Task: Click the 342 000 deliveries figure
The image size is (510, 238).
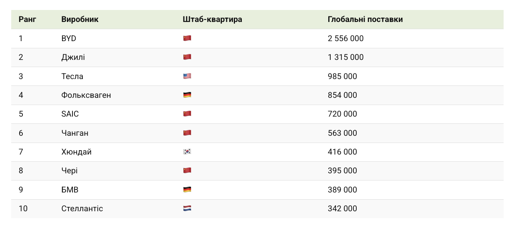Action: click(x=342, y=208)
